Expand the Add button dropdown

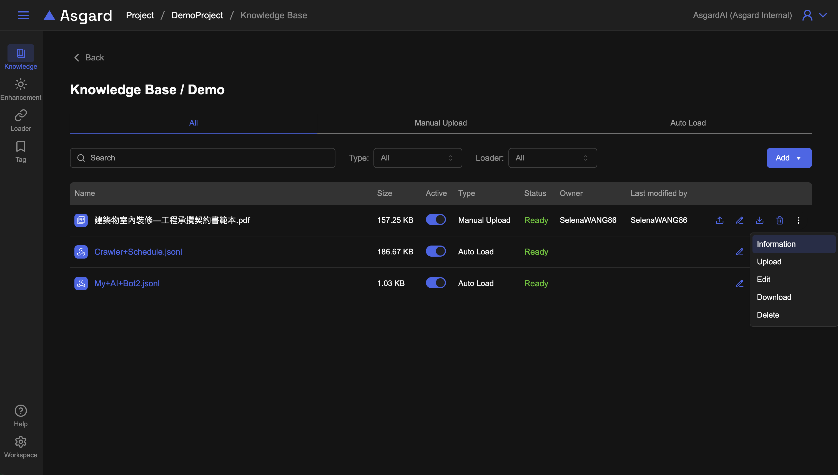click(x=789, y=158)
